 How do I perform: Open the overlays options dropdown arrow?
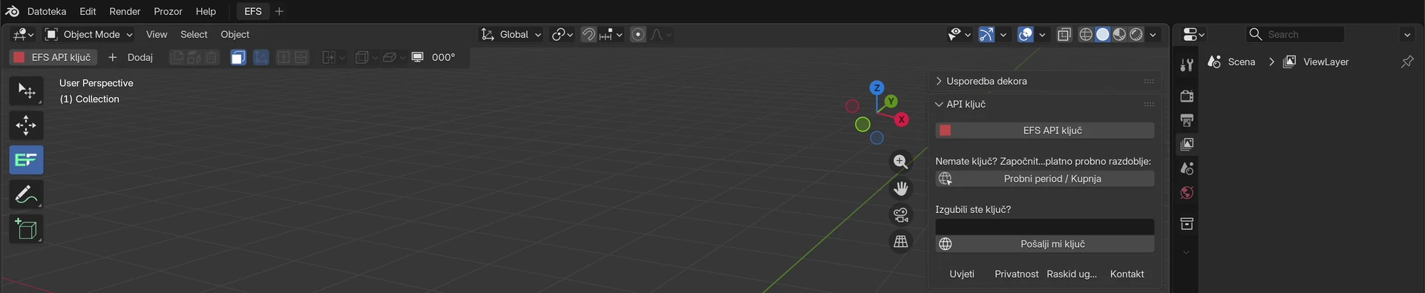(1042, 34)
